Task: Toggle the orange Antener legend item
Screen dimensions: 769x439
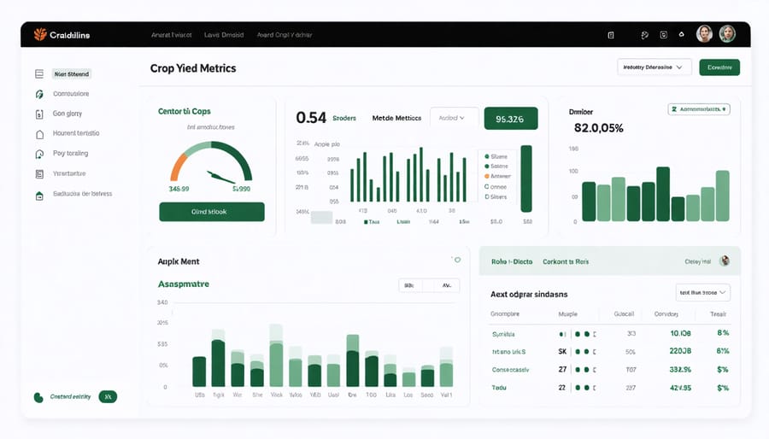Action: tap(497, 176)
